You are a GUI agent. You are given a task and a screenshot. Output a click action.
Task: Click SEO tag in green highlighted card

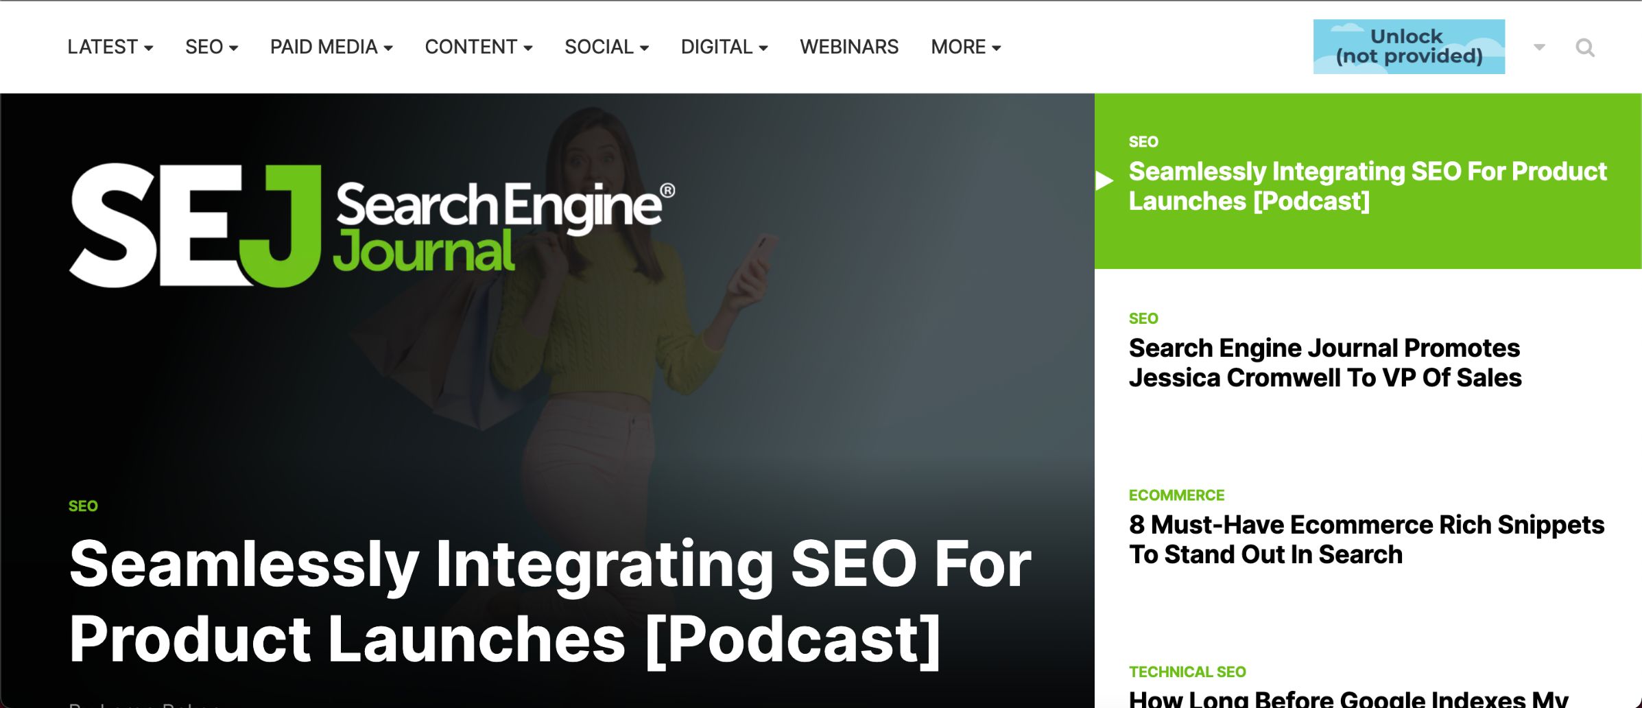[x=1143, y=142]
